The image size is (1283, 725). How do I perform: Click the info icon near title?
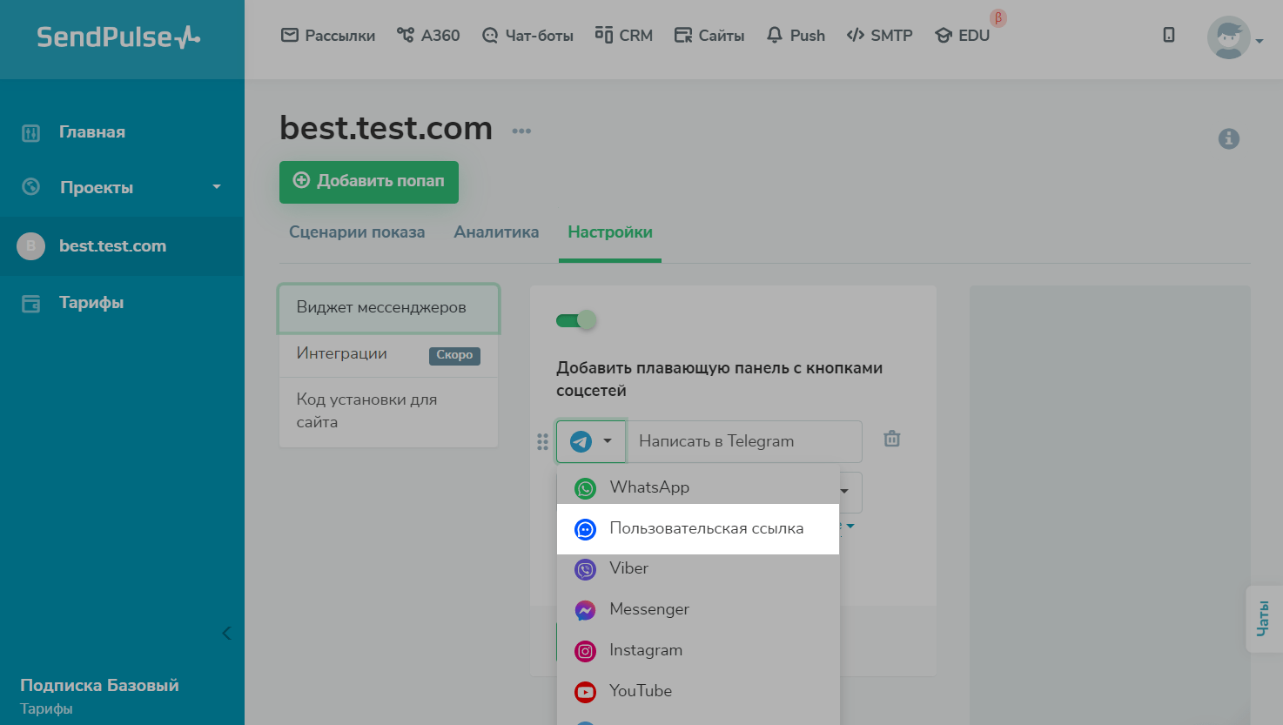[x=1229, y=138]
